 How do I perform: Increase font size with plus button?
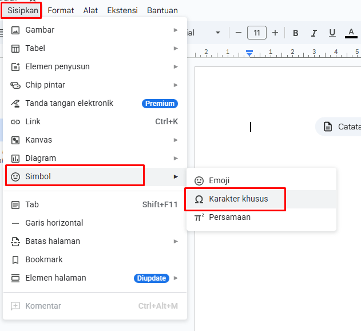(x=275, y=33)
